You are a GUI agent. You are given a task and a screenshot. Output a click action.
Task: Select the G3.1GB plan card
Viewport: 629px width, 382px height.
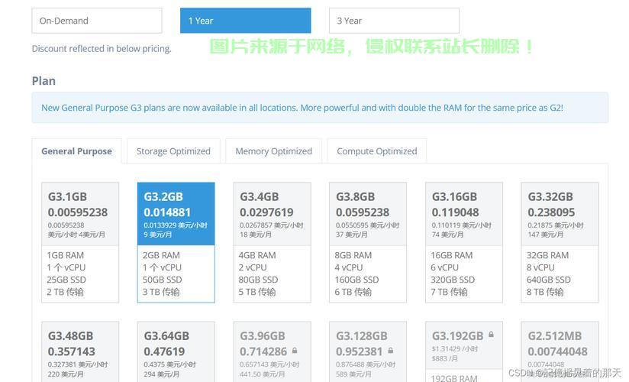pos(80,241)
